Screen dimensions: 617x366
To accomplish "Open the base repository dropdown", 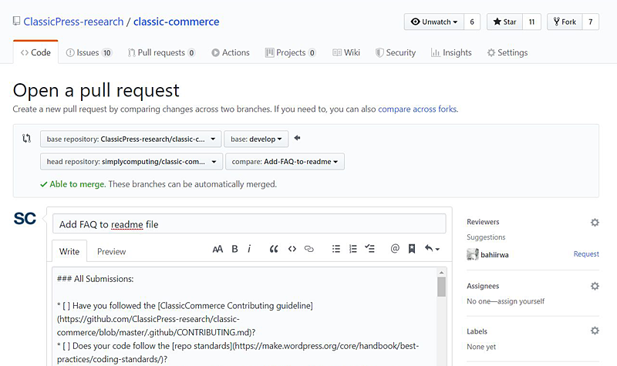I will pos(130,139).
